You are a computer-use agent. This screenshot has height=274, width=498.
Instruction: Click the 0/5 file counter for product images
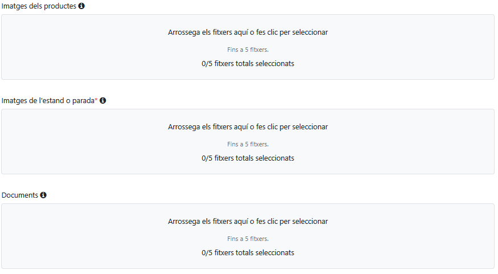(248, 63)
